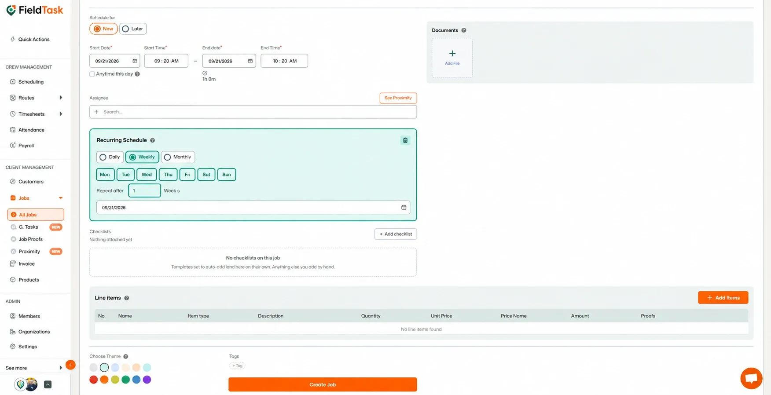Image resolution: width=771 pixels, height=395 pixels.
Task: Open the Job Proofs menu item
Action: (x=30, y=239)
